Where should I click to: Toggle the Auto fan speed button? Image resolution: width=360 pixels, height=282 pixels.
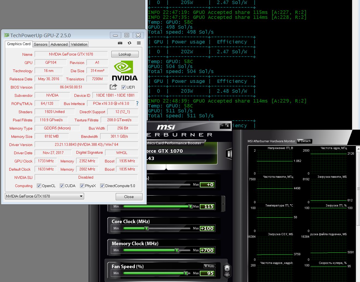pos(210,266)
